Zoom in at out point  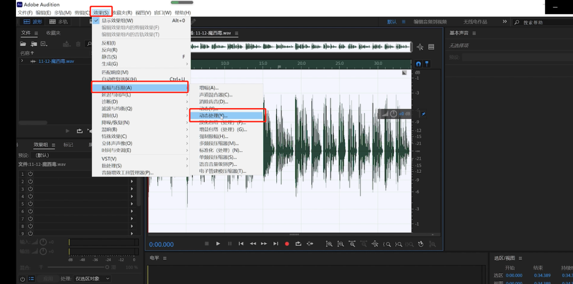coord(398,244)
